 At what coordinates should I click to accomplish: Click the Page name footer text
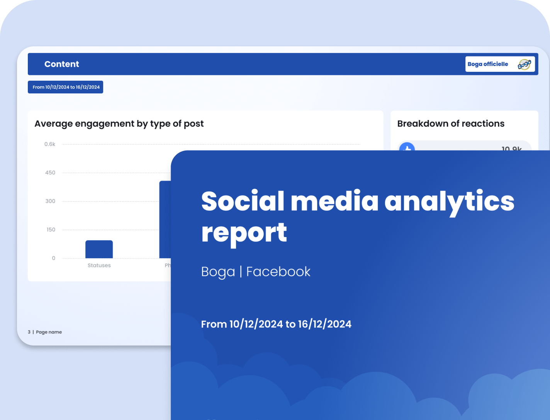pos(49,332)
